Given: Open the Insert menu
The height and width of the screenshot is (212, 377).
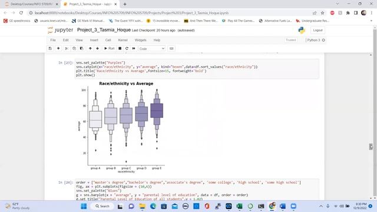Looking at the screenshot, I should [94, 40].
